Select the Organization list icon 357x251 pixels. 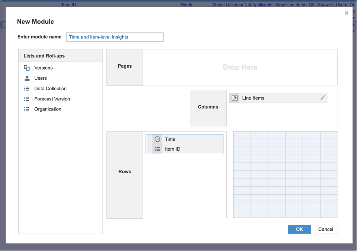click(27, 109)
